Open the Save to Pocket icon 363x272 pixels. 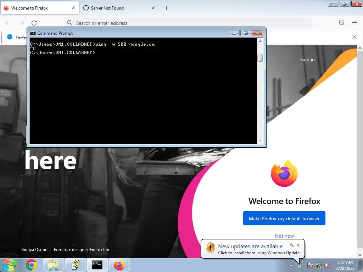342,23
